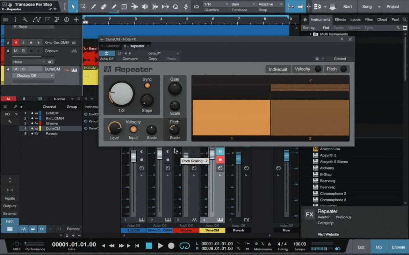Open the Adaptive Snap dropdown
Viewport: 409px width, 255px height.
click(x=270, y=4)
